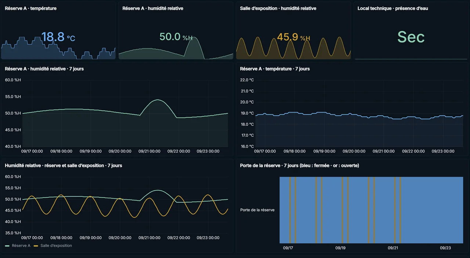Click "09/21 00:00" under the temperature 7-day chart
470x258 pixels.
[x=384, y=151]
